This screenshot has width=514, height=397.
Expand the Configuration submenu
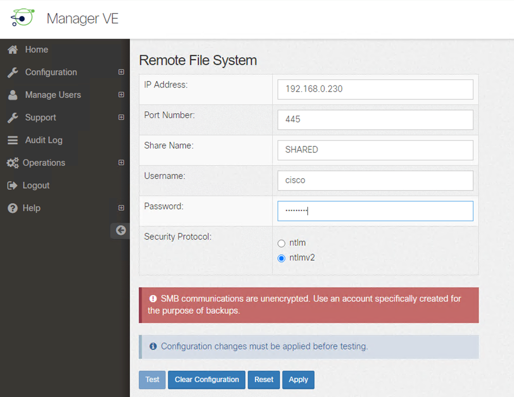click(121, 72)
